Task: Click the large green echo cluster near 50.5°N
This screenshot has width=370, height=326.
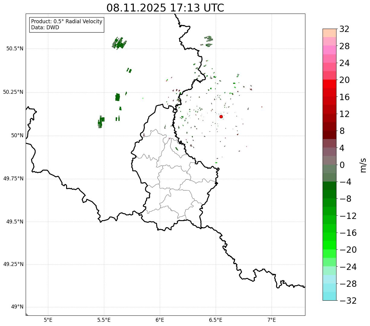Action: click(119, 43)
